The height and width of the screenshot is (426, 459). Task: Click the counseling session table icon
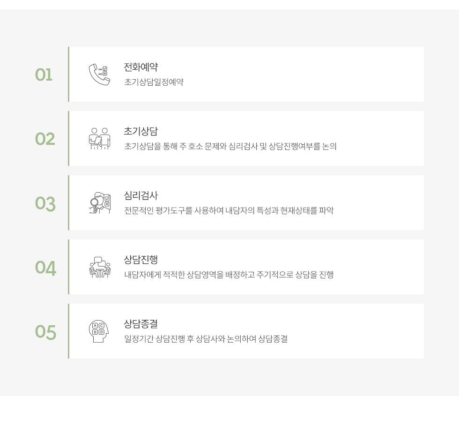point(99,267)
